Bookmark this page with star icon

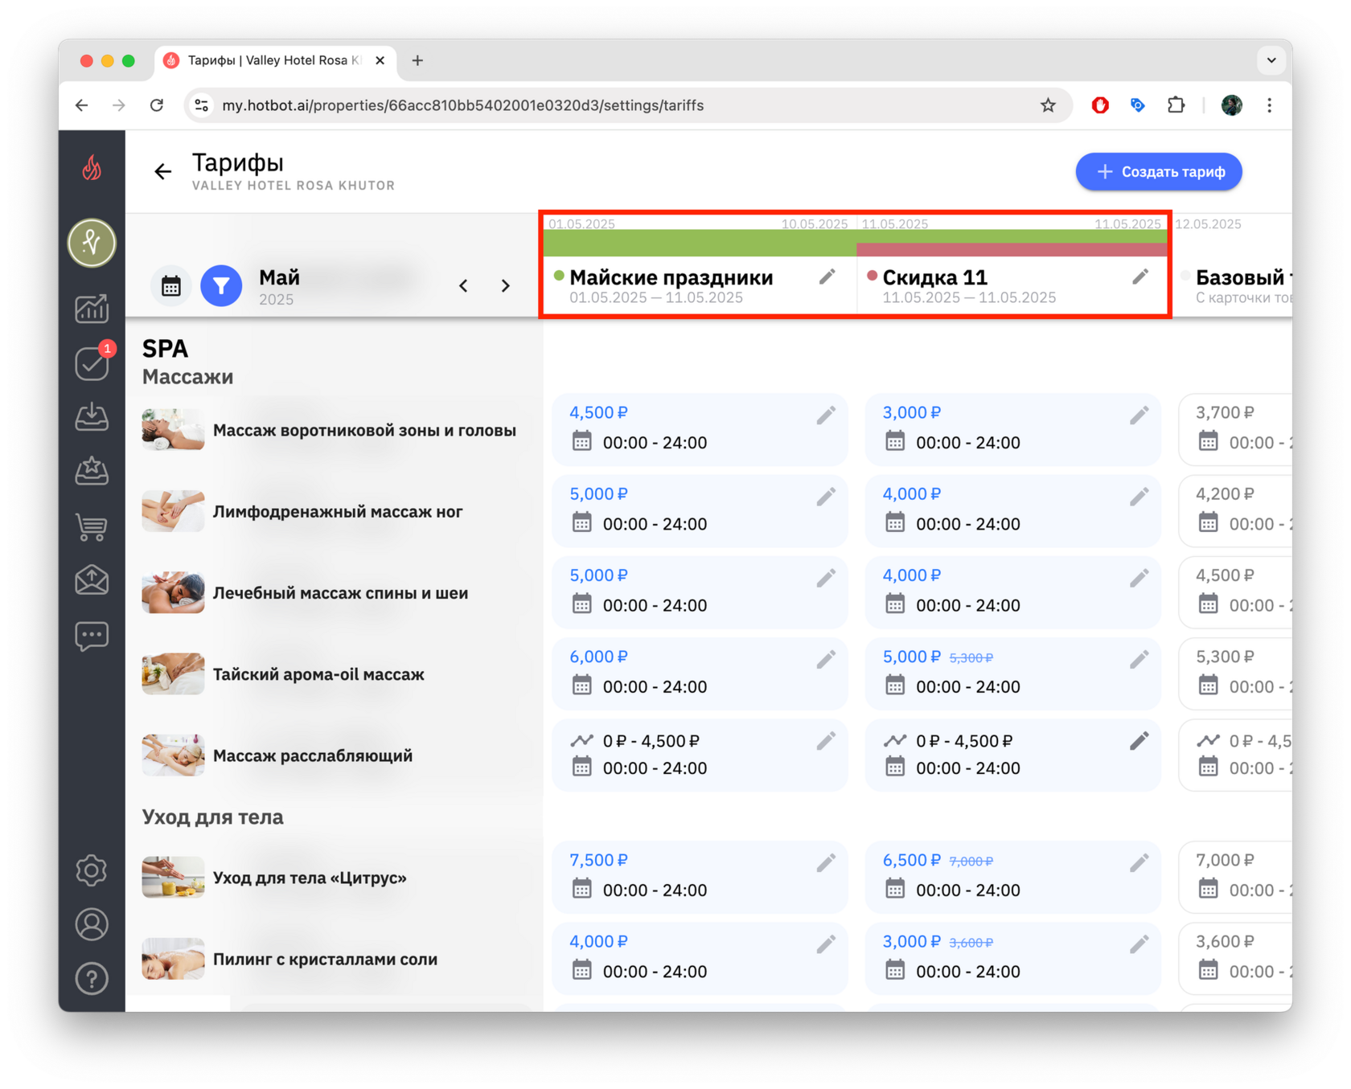coord(1048,105)
